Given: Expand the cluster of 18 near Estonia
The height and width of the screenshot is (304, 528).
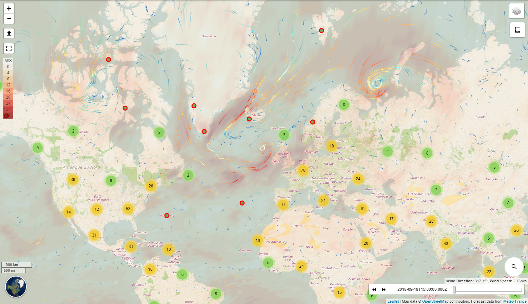Looking at the screenshot, I should (x=332, y=146).
